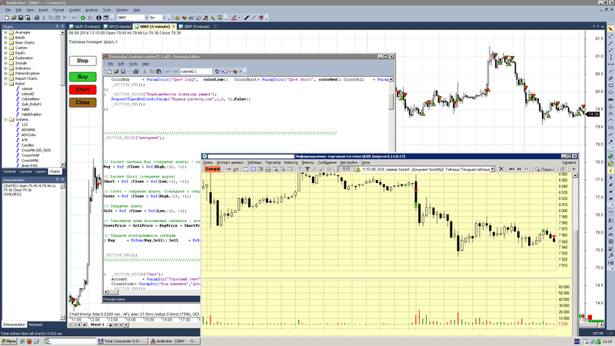Click the Stop button on chart

pos(83,61)
